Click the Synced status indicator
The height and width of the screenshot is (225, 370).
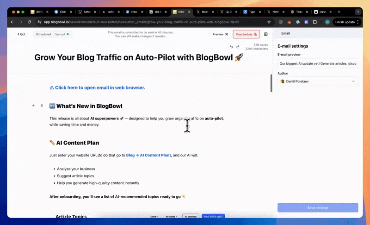coord(62,34)
